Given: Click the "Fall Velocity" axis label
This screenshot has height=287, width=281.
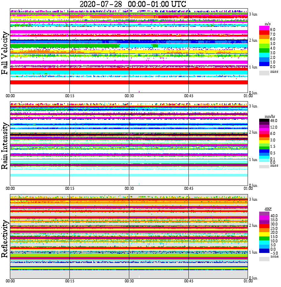Looking at the screenshot, I should 5,53.
